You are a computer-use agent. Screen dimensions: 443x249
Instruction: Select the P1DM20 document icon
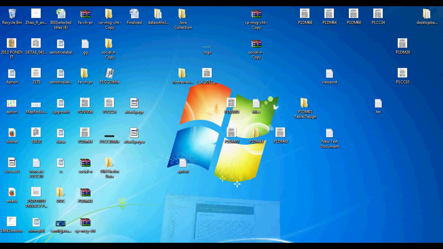coord(403,44)
